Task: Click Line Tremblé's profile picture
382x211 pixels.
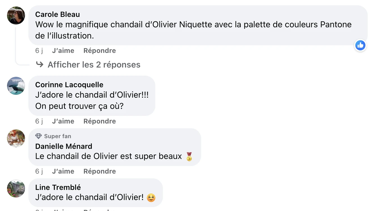Action: (x=16, y=188)
